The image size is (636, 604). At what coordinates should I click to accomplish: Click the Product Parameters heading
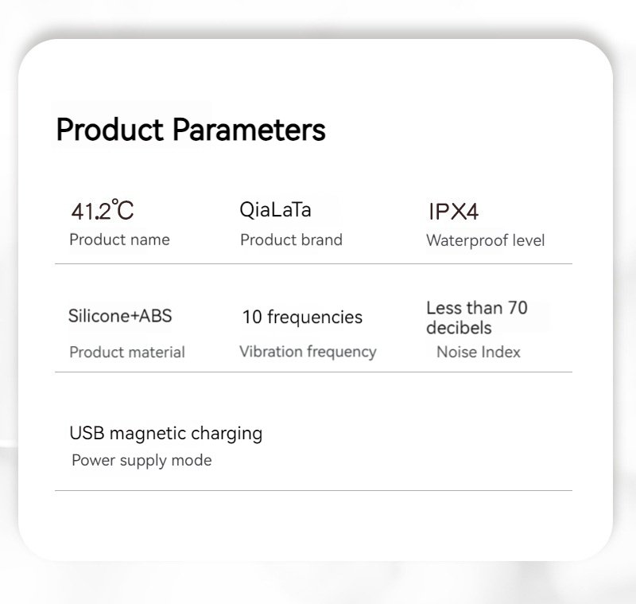(191, 130)
